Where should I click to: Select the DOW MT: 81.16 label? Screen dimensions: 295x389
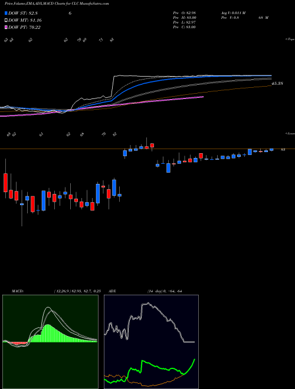click(25, 21)
